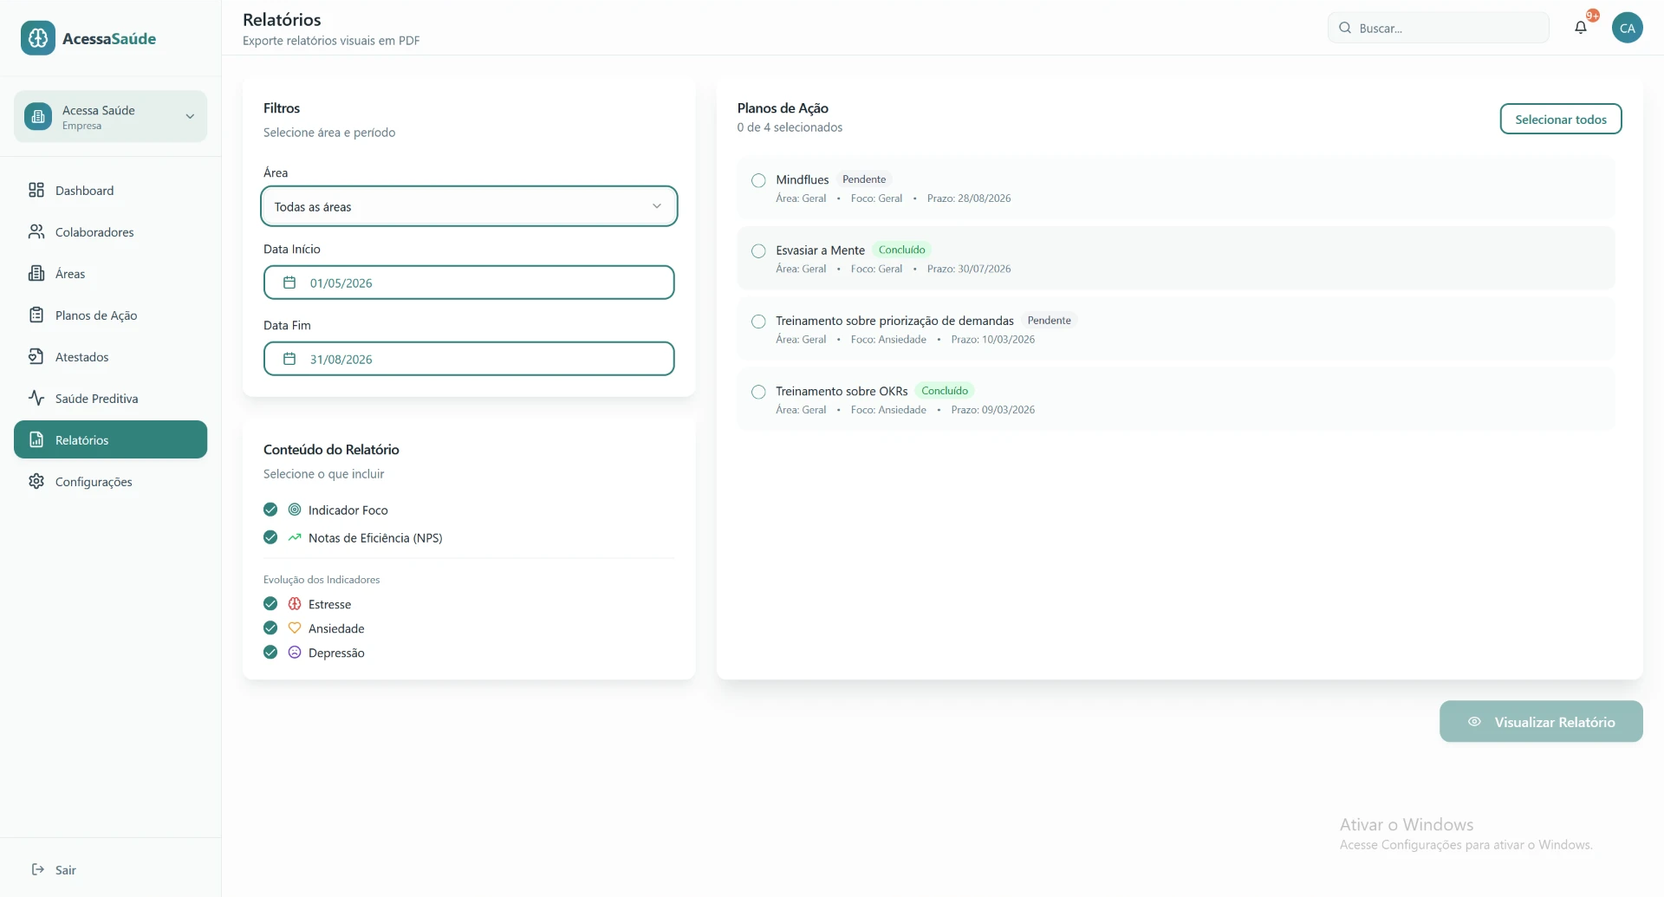Open the CA user avatar menu
This screenshot has width=1664, height=897.
click(1627, 28)
